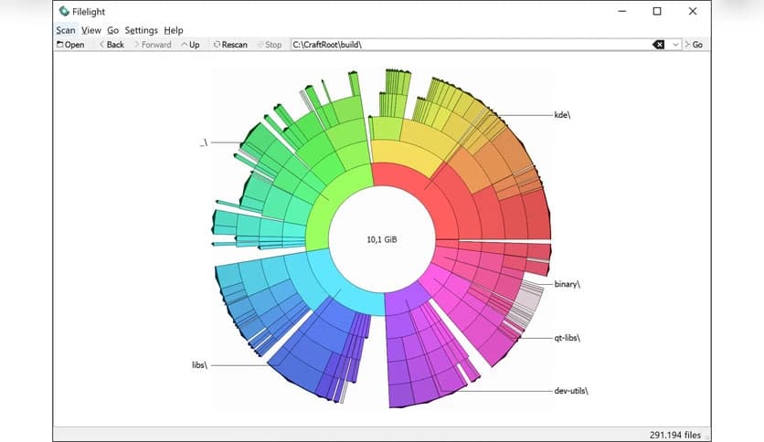Clear the location bar text
Screen dimensions: 764x442
click(x=659, y=44)
